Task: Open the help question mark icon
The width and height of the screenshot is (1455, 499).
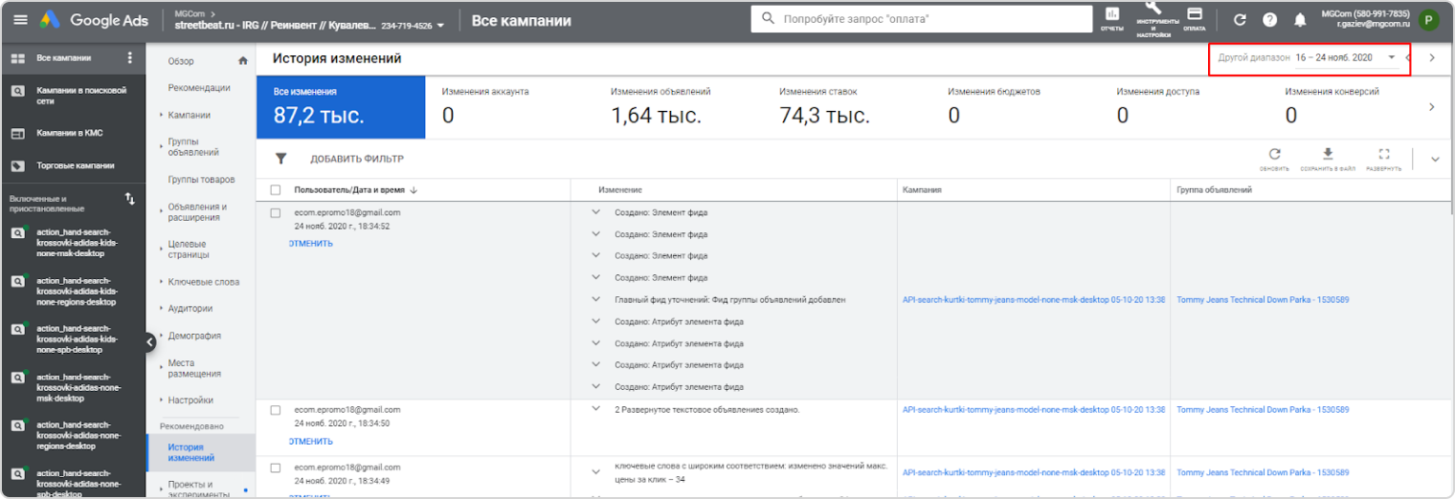Action: click(x=1269, y=20)
